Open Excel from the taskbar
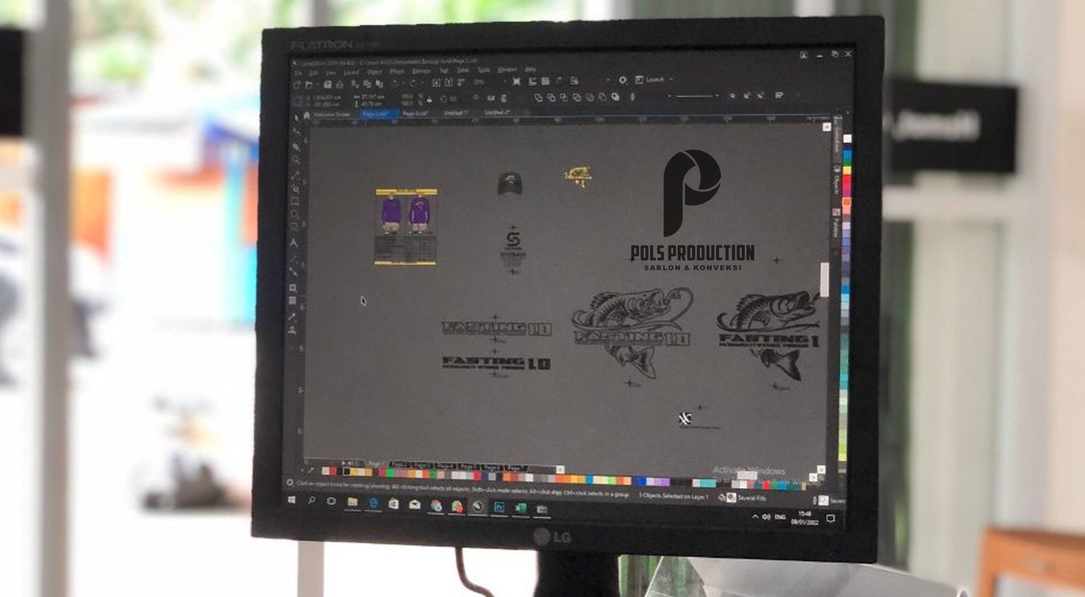The height and width of the screenshot is (597, 1085). point(521,507)
